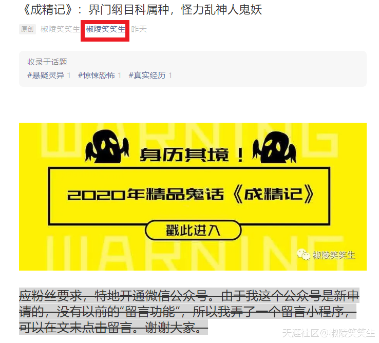The width and height of the screenshot is (379, 343).
Task: Click the yellow WARNING banner background
Action: click(x=193, y=197)
